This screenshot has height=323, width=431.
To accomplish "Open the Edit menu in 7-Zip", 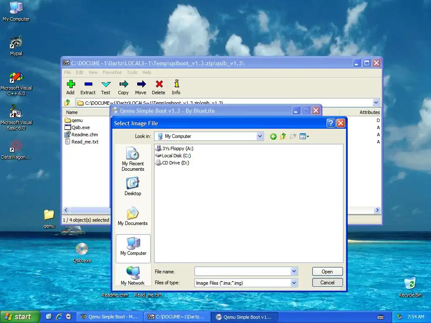I will click(80, 72).
